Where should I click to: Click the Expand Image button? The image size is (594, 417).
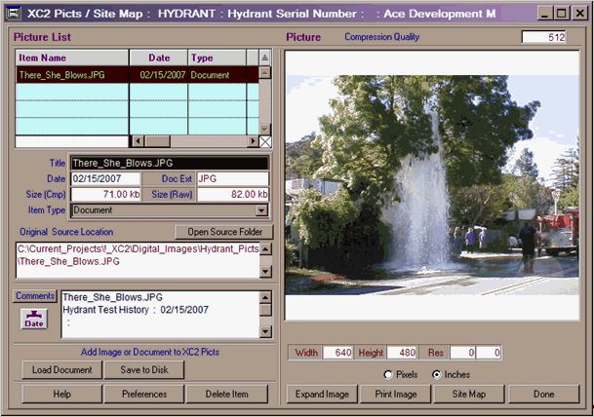tap(322, 395)
